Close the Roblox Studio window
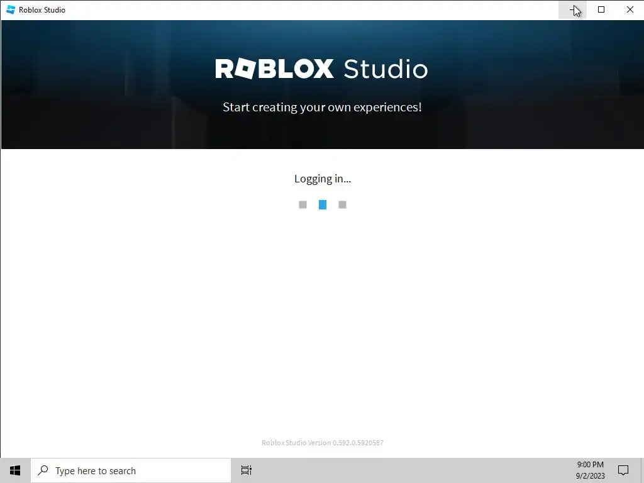The image size is (644, 483). (x=630, y=9)
